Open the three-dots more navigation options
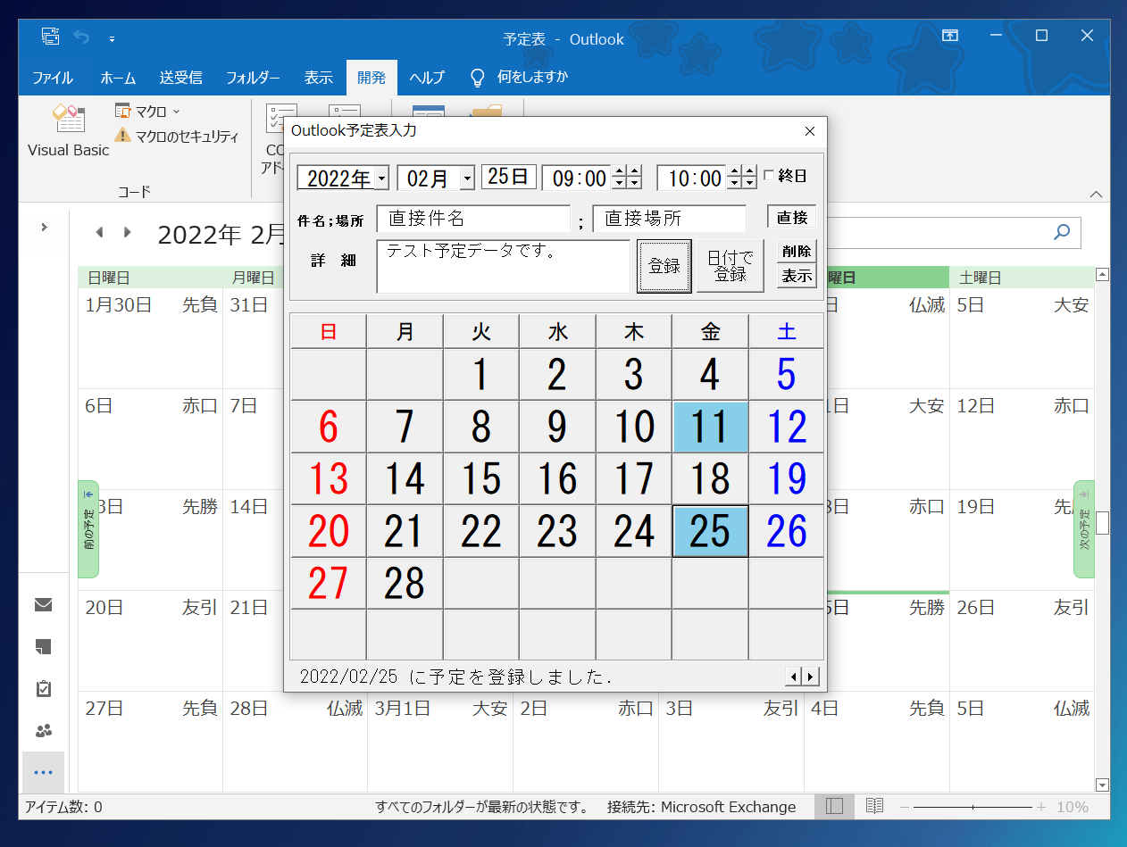This screenshot has width=1127, height=847. tap(43, 773)
